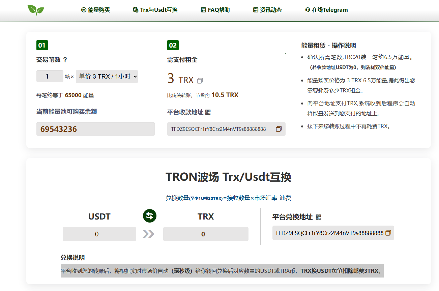
Task: Open the FAQ帮助 menu item
Action: coord(215,10)
